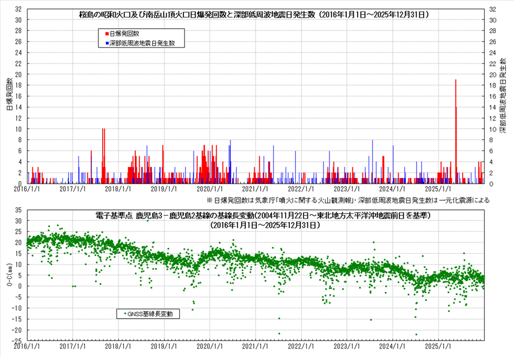Click the right-side vertical axis label 深部低周波地震日発生数

(x=502, y=96)
